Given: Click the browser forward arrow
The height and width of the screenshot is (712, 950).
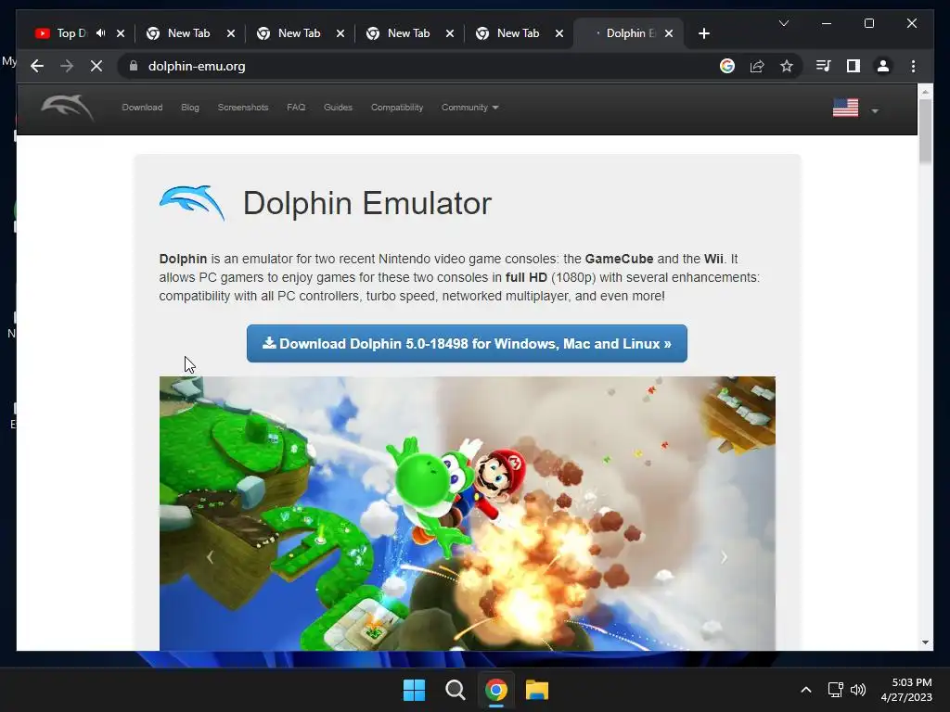Looking at the screenshot, I should (67, 66).
